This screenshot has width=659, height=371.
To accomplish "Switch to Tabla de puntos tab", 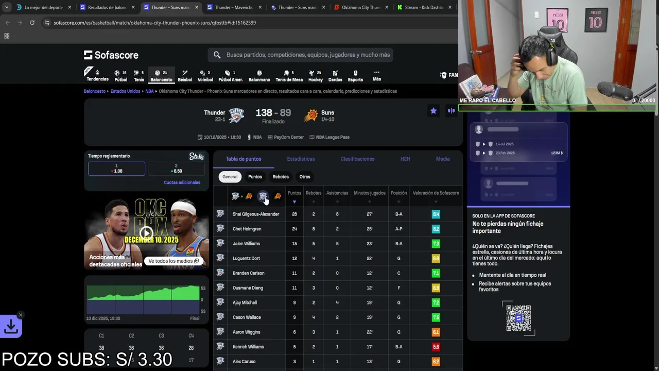I will point(244,159).
